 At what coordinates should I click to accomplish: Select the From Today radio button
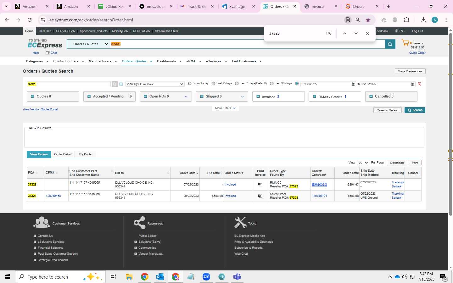click(x=190, y=84)
